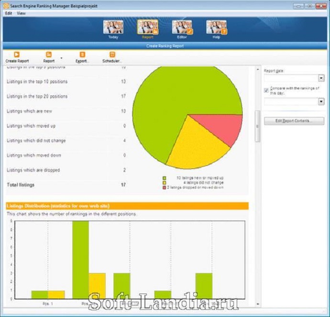This screenshot has width=330, height=317.
Task: Open the Today section icon
Action: point(113,27)
